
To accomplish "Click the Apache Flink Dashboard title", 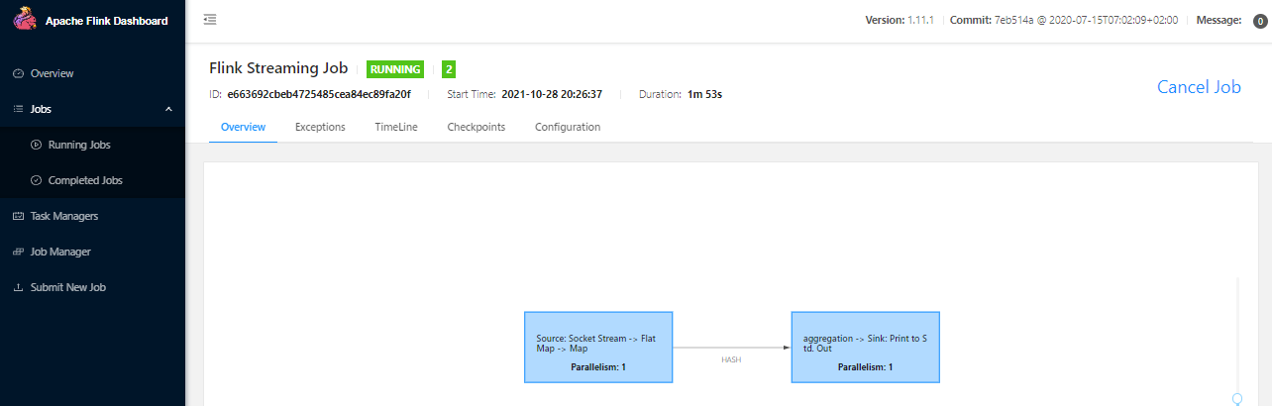I will (x=107, y=21).
